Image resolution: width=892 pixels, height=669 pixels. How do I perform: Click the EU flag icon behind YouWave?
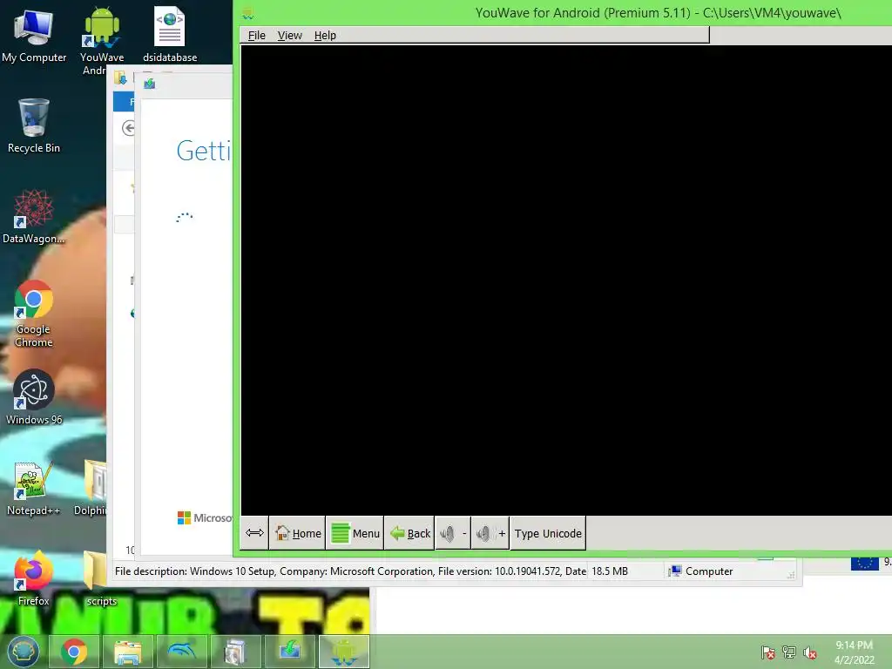(865, 563)
